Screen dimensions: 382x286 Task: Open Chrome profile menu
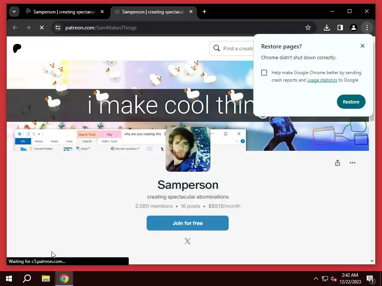click(354, 28)
